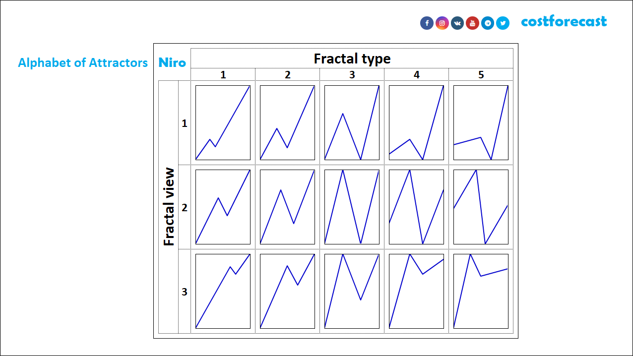Screen dimensions: 633x356
Task: Click the Fractal type header
Action: (352, 59)
